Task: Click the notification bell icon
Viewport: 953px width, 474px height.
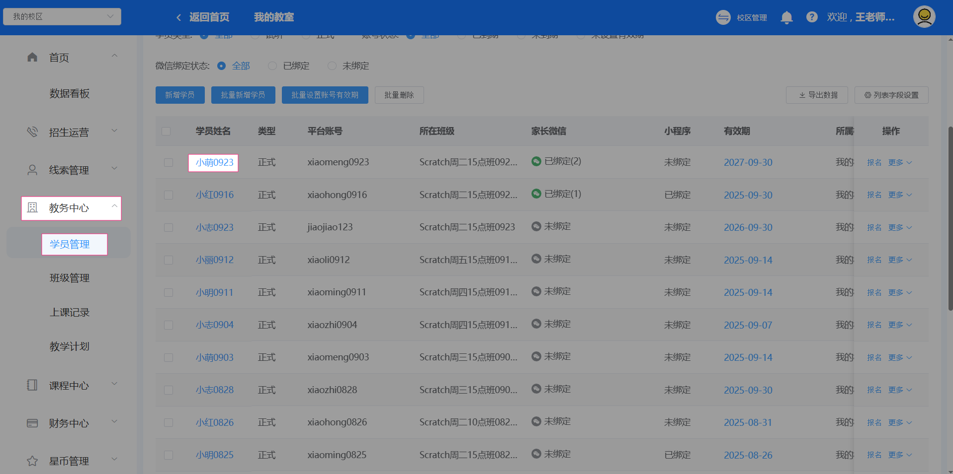Action: [x=786, y=18]
